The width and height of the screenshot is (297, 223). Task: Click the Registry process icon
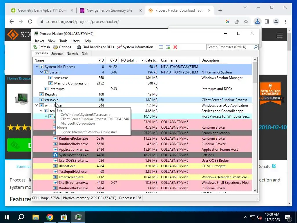[41, 94]
